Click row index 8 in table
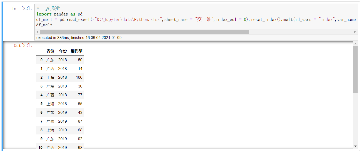362x152 pixels. [x=41, y=130]
